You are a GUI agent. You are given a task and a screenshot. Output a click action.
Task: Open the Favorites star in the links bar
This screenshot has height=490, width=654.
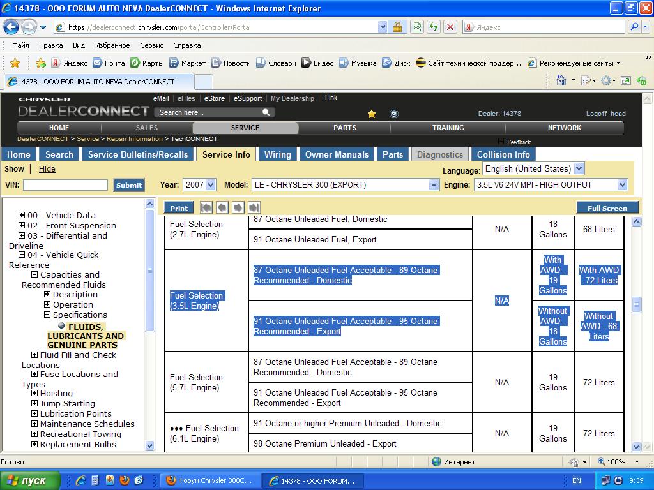15,63
